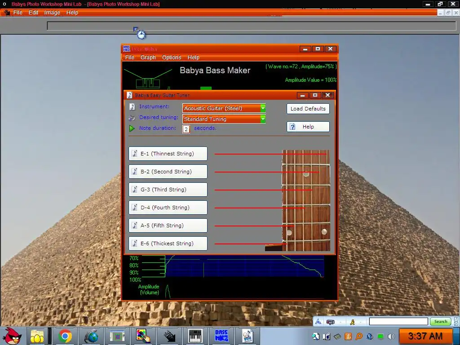Click the tuning icon beside Desired tuning

point(132,118)
